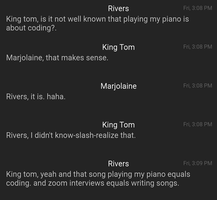Select King Tom's name above "didn't know-slash-realize" message
Image resolution: width=217 pixels, height=200 pixels.
[118, 125]
